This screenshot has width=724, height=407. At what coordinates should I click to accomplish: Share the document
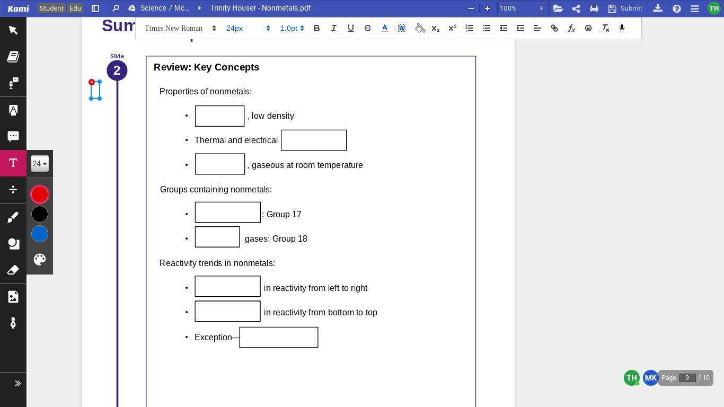(576, 8)
